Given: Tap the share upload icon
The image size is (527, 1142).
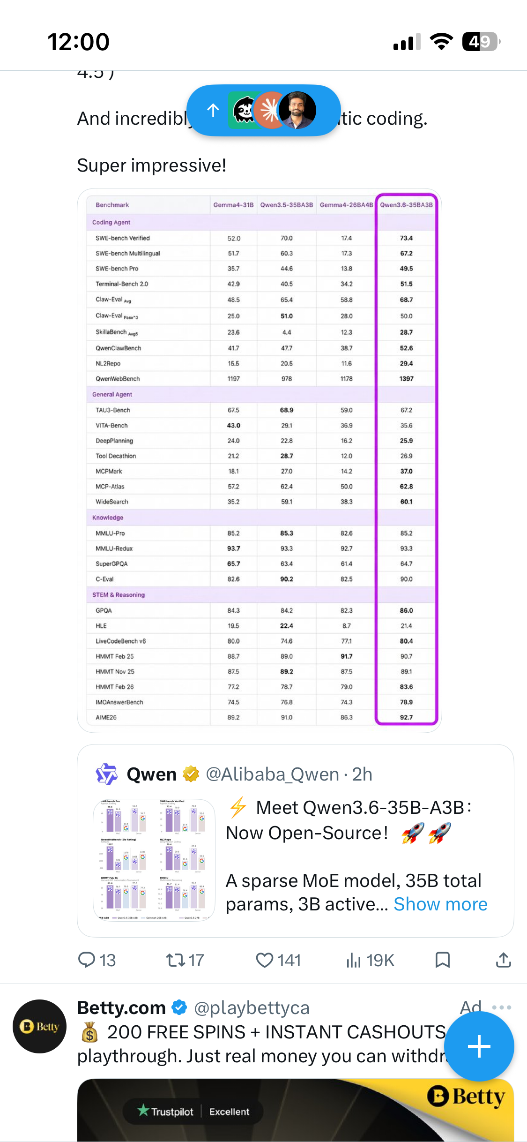Looking at the screenshot, I should (x=504, y=960).
